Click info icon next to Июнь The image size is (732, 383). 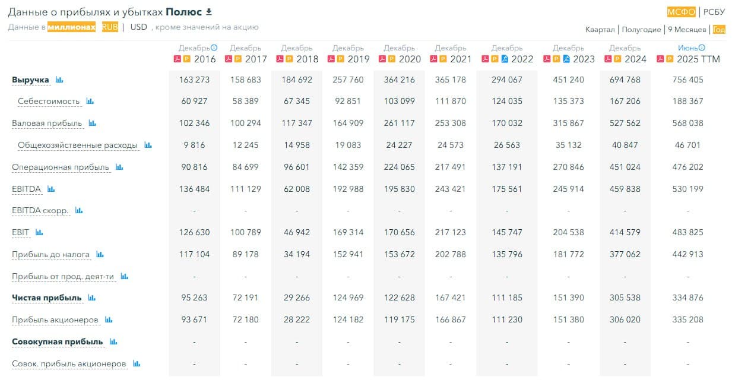(702, 48)
